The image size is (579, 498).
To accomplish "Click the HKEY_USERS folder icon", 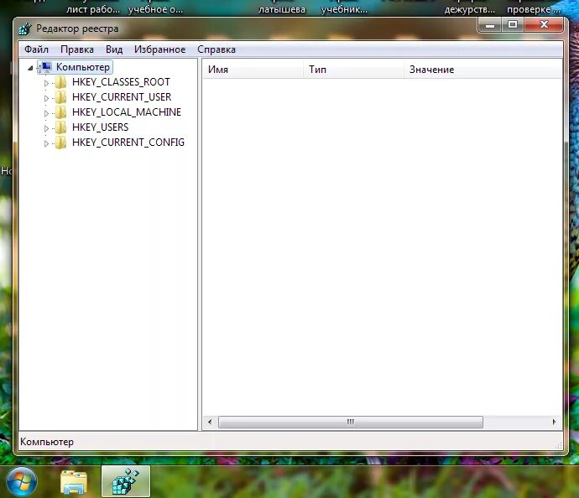I will pos(61,127).
